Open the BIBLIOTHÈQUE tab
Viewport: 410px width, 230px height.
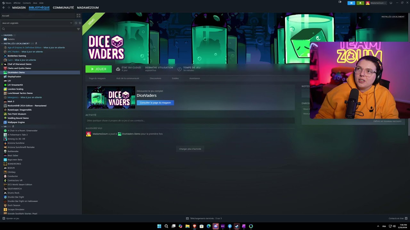39,7
